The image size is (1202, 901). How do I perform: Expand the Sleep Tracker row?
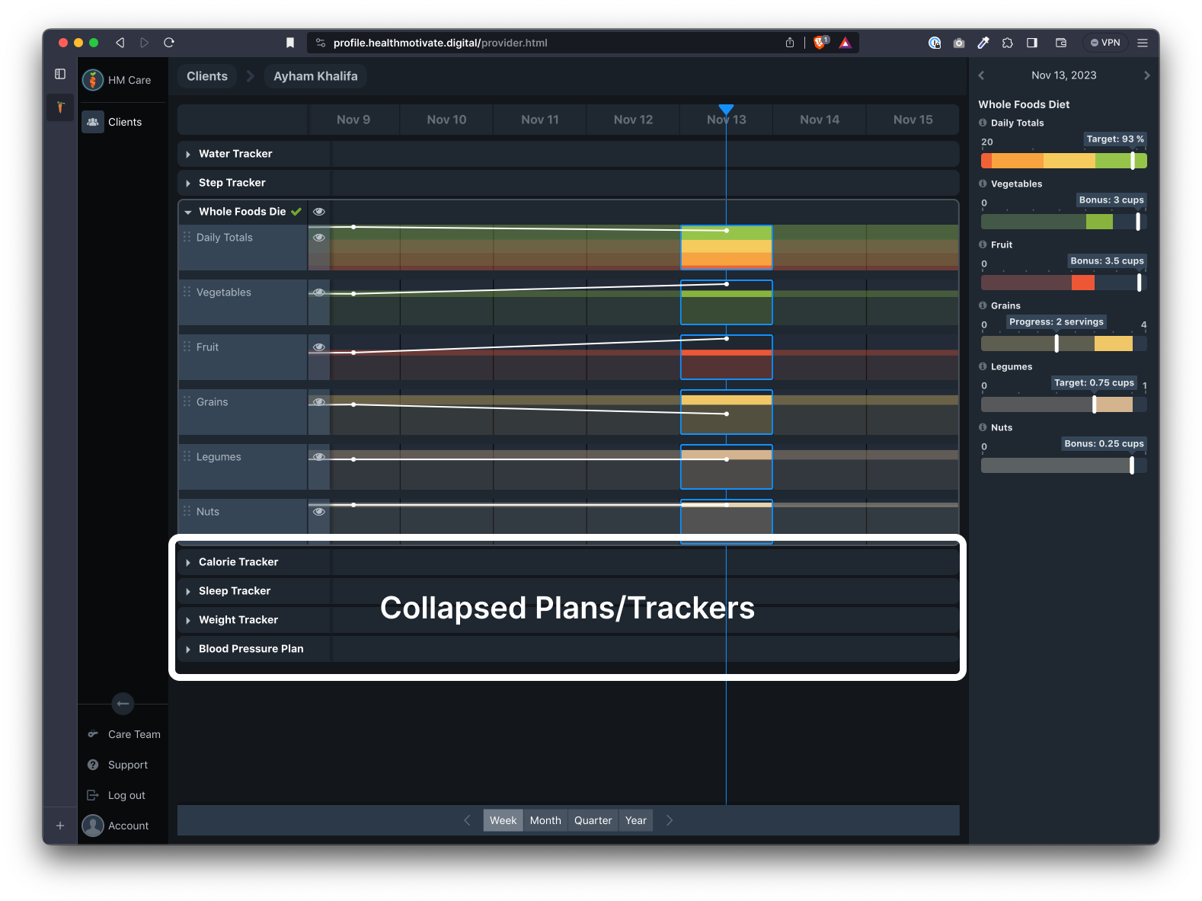[188, 592]
